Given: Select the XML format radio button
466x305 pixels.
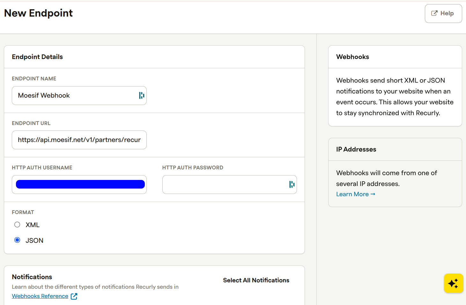Looking at the screenshot, I should (x=17, y=225).
